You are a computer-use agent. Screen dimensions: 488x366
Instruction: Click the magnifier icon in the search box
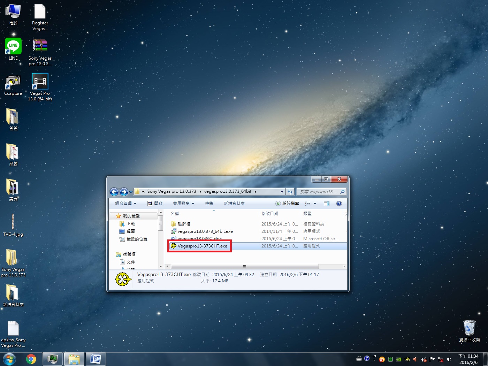342,192
